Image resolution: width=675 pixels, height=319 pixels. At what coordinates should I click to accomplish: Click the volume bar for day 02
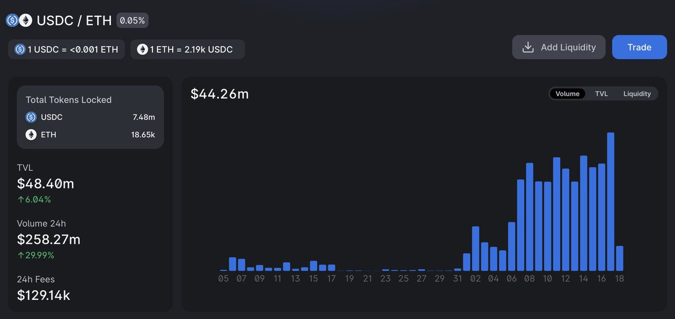point(475,249)
